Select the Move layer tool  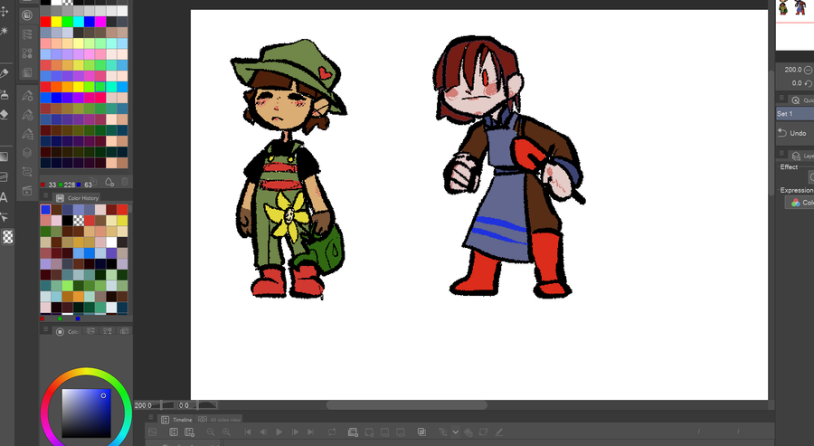pos(4,12)
